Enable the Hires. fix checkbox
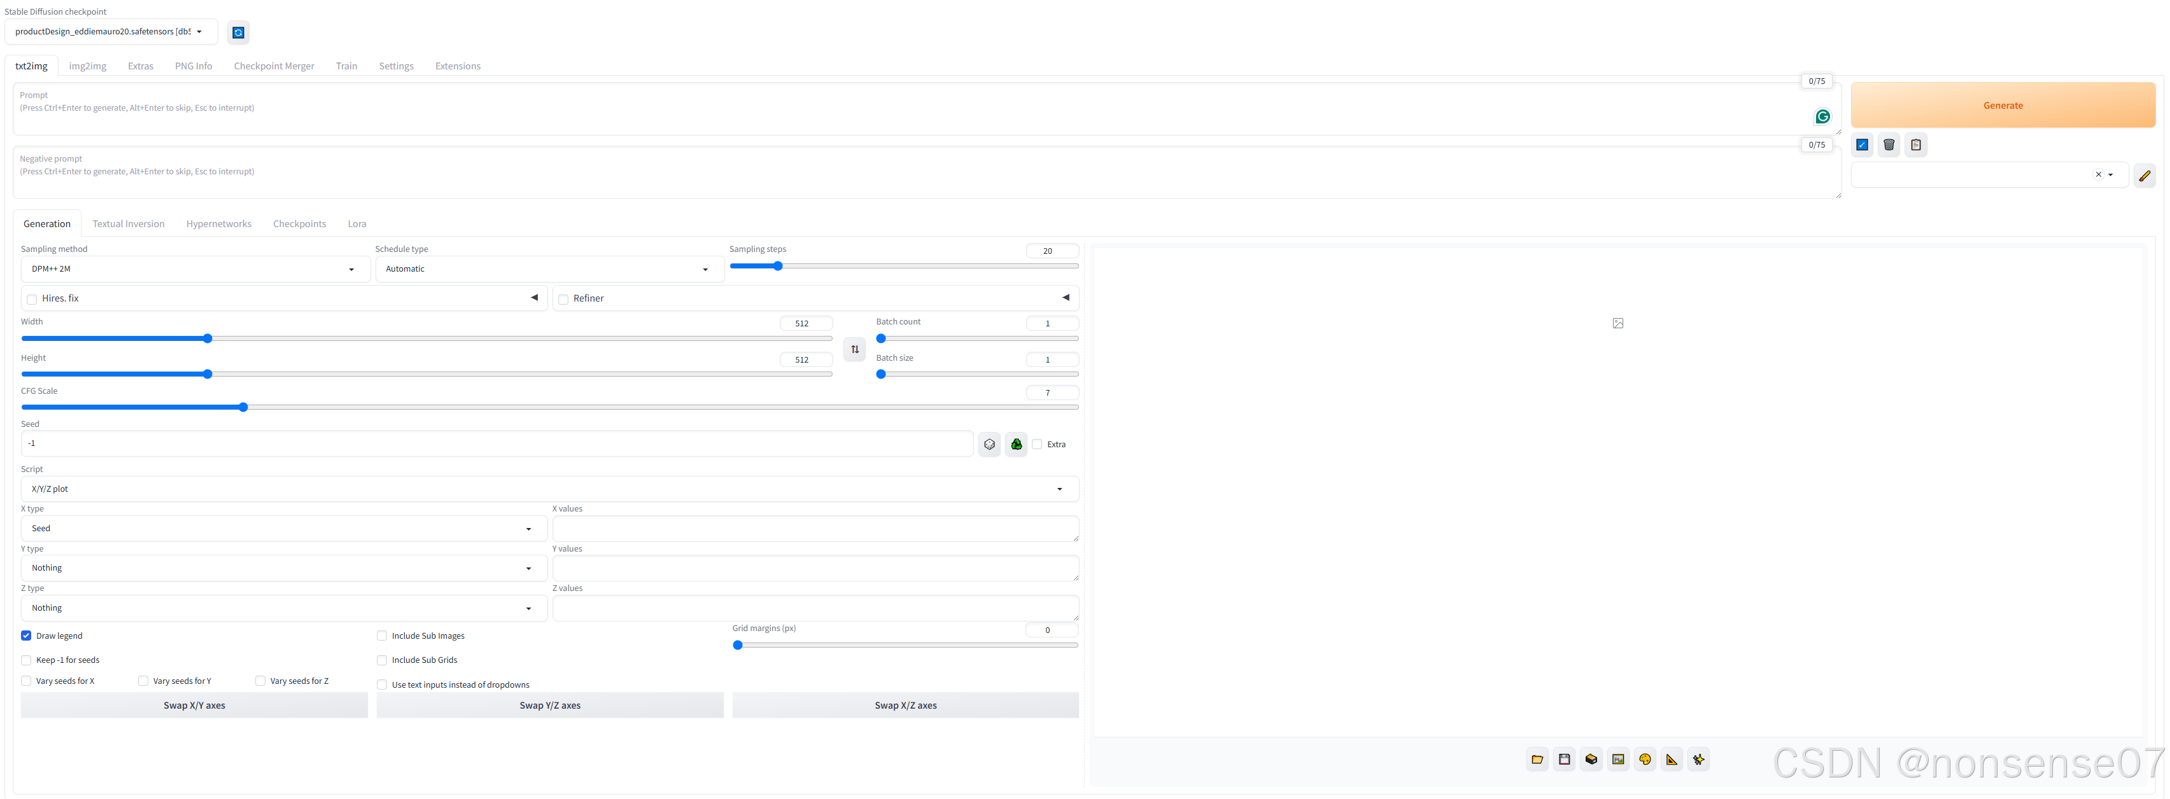 32,299
